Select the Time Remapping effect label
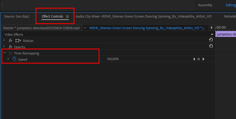Screen dimensions: 236x119 pyautogui.click(x=27, y=53)
